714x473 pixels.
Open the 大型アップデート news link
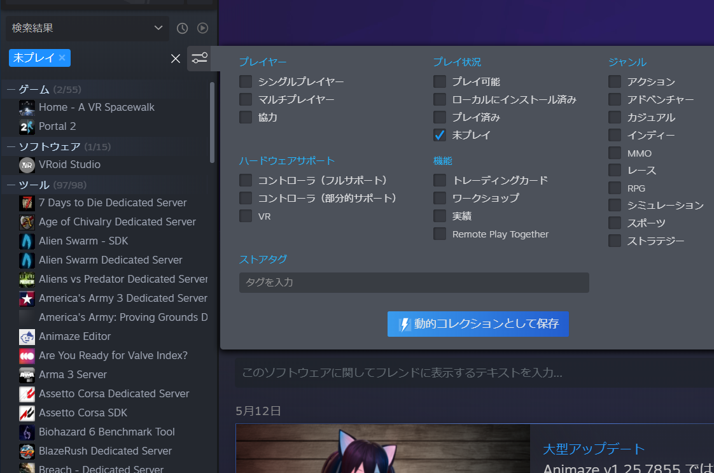[594, 449]
